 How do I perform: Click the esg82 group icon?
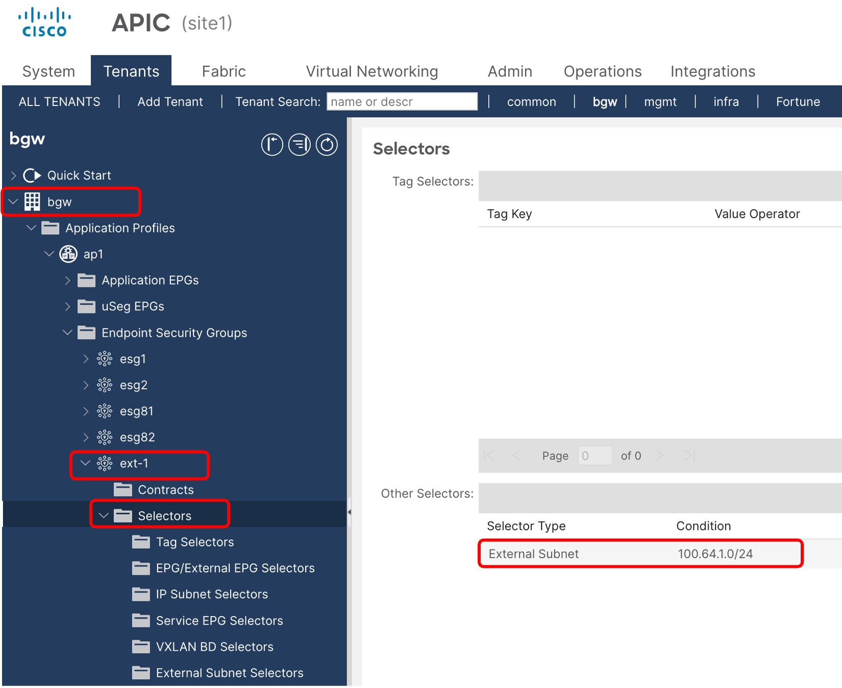[105, 437]
